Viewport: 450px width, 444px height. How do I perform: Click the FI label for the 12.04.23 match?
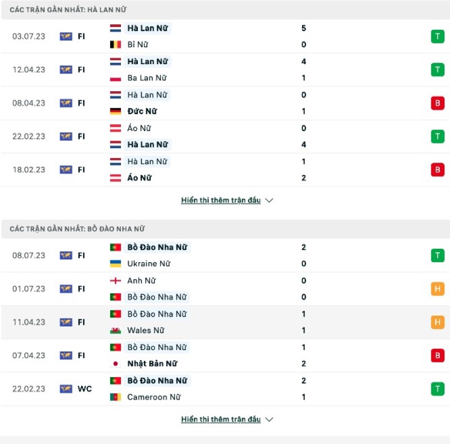click(81, 70)
